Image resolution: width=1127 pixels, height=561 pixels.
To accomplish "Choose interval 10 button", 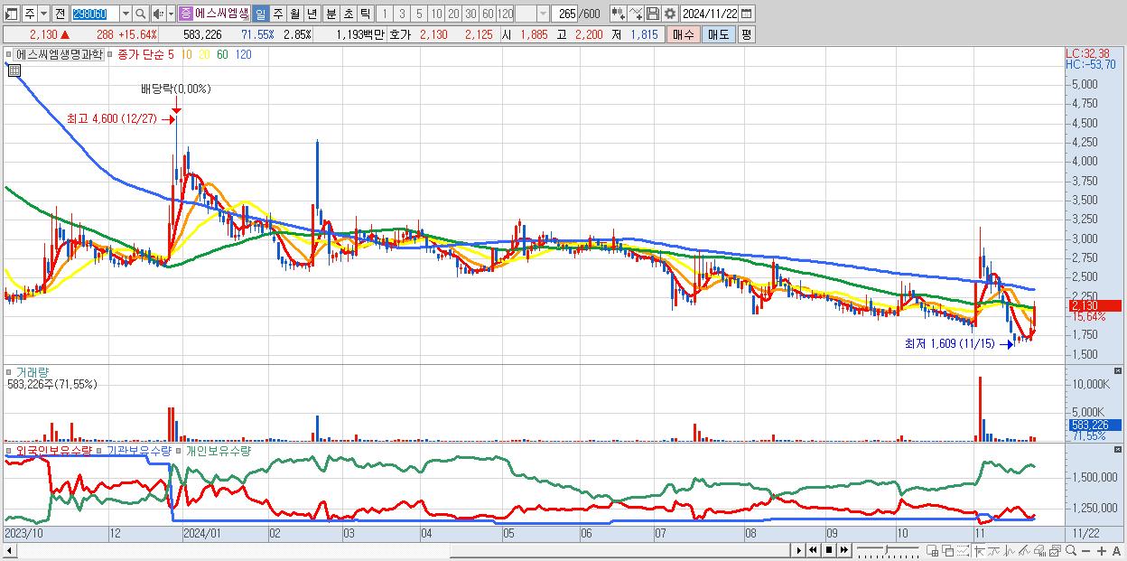I will (x=436, y=14).
